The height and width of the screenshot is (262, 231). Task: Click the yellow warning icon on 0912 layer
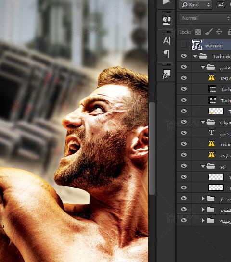point(211,78)
